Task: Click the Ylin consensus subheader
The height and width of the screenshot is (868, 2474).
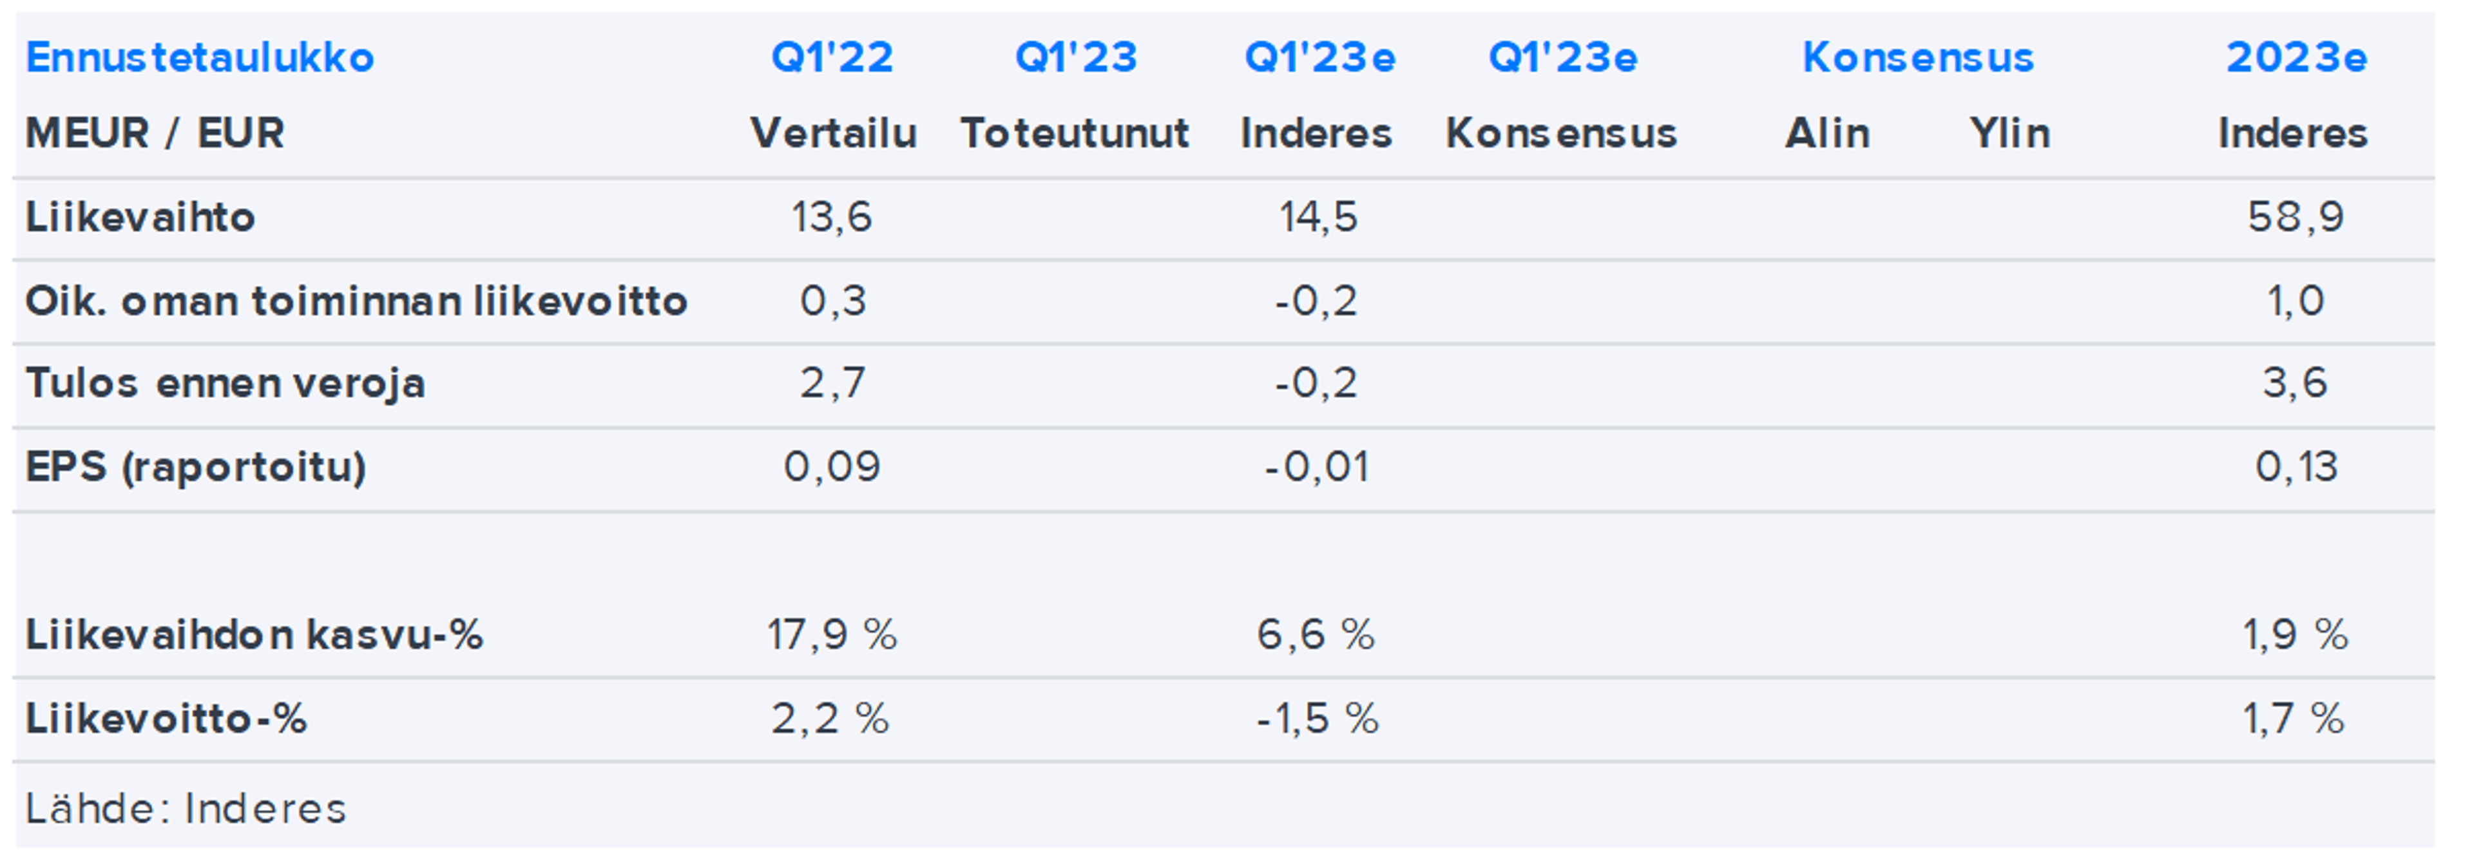Action: (2009, 133)
